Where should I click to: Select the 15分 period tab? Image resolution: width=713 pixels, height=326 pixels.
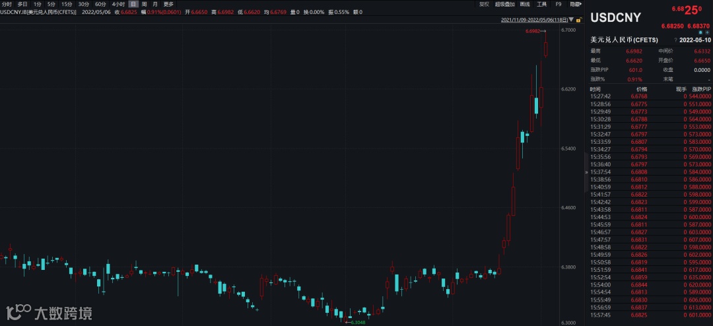click(67, 4)
